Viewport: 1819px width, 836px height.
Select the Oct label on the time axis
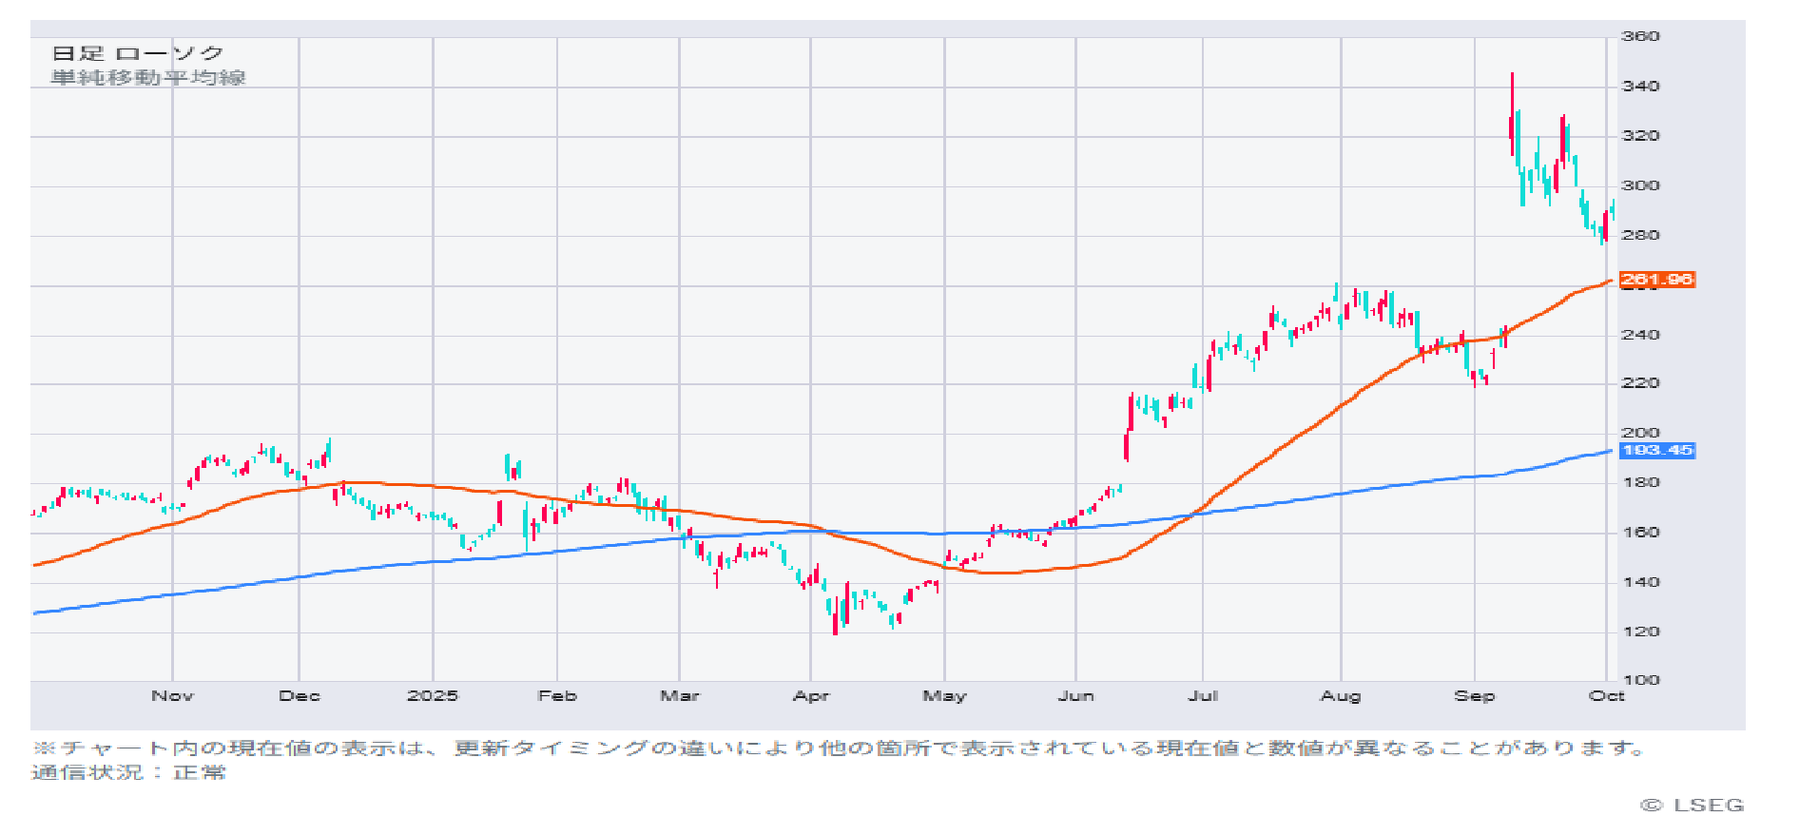pos(1606,696)
